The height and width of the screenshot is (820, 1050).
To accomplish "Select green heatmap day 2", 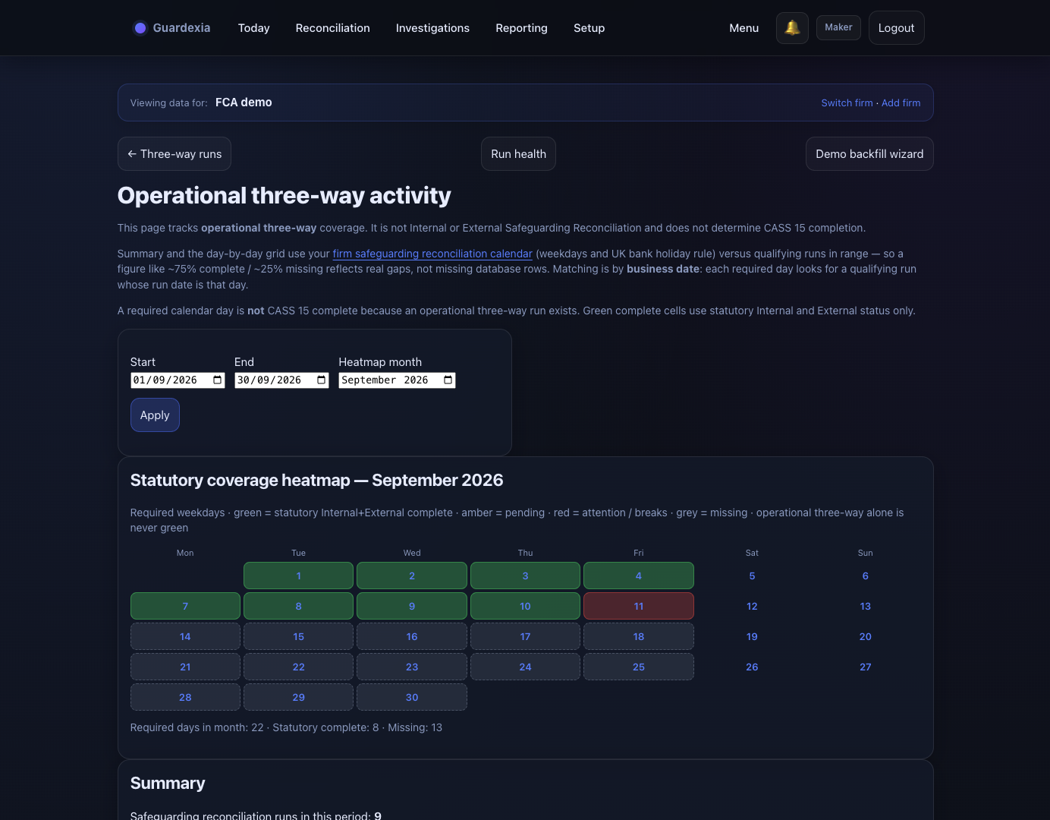I will (x=412, y=576).
